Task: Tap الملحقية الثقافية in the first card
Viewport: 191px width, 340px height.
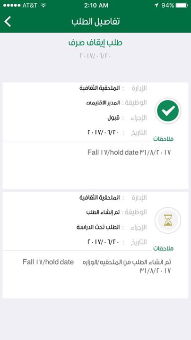Action: pyautogui.click(x=100, y=88)
